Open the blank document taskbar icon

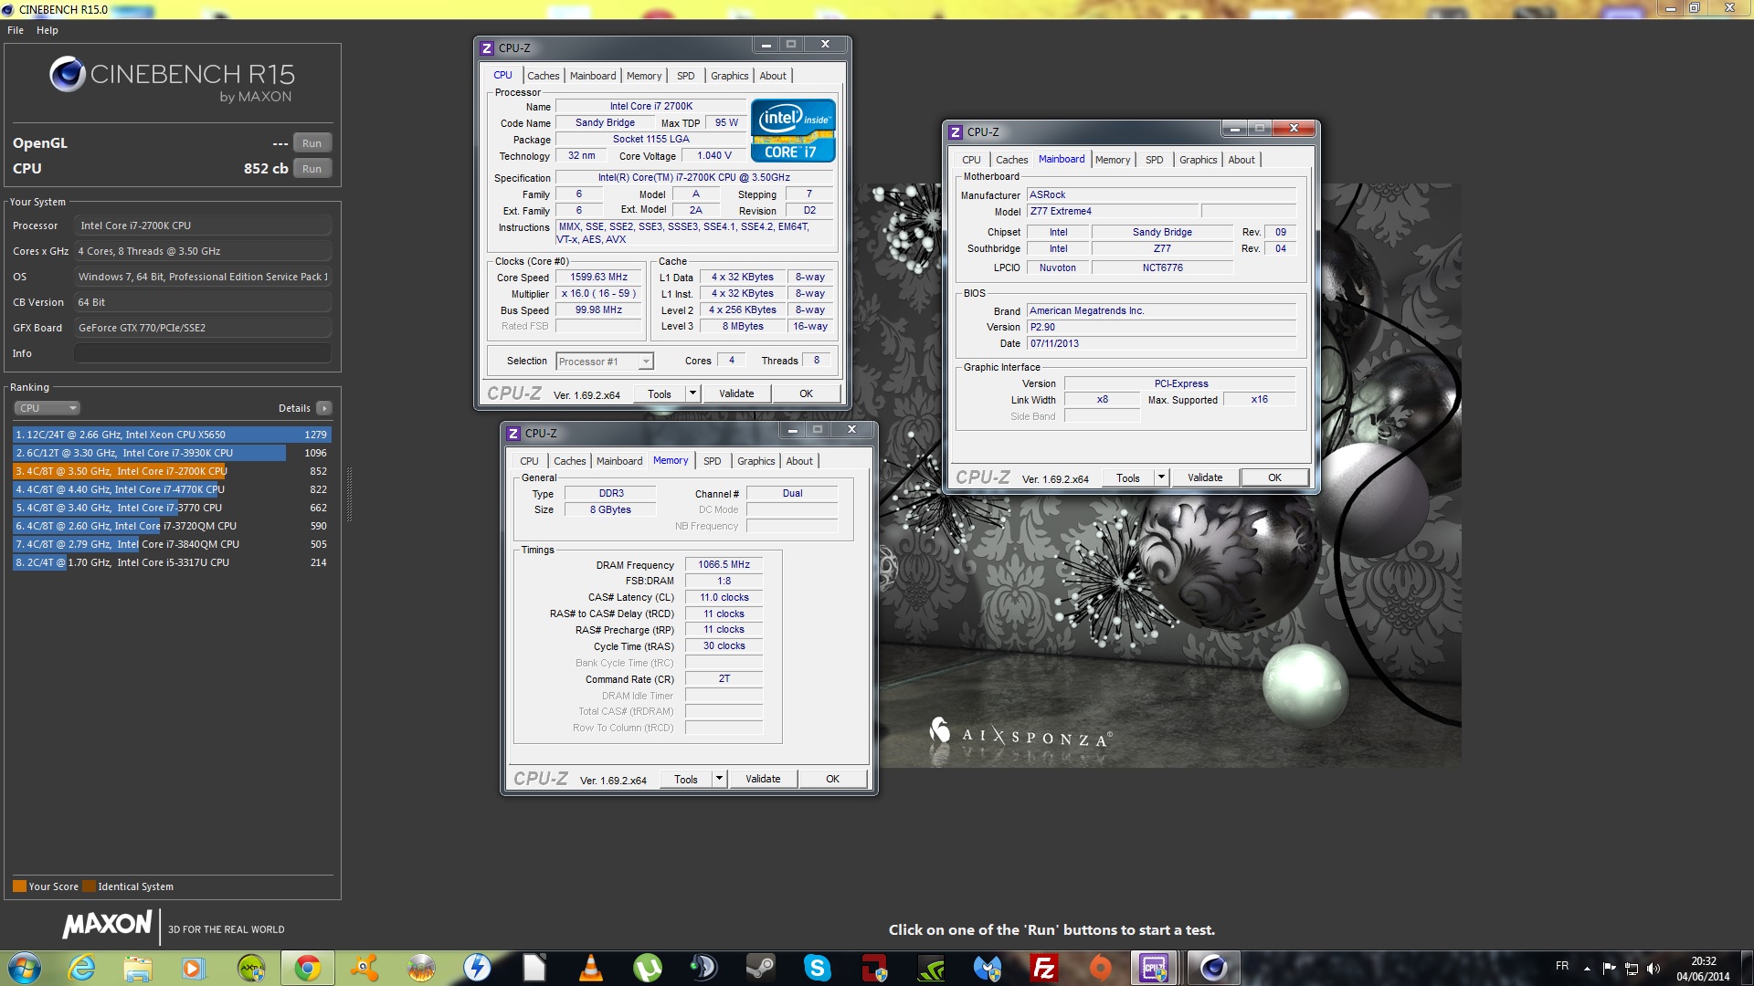pyautogui.click(x=534, y=968)
